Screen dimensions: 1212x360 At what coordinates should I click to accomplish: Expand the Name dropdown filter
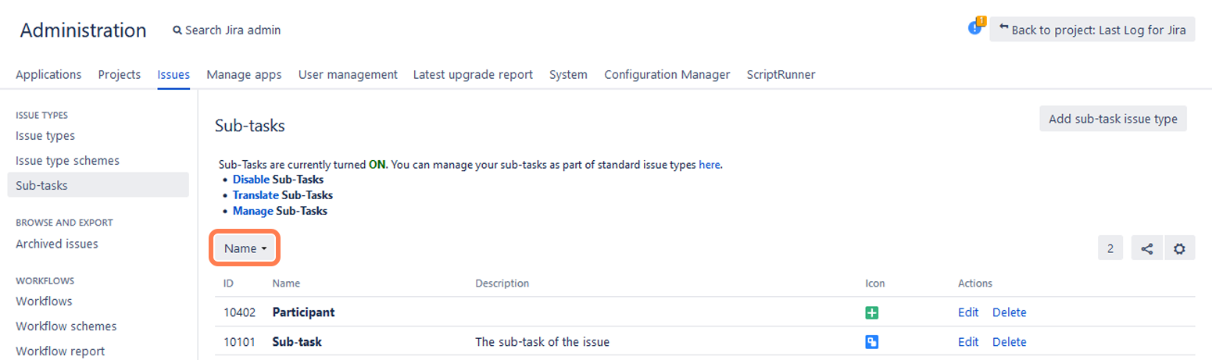coord(245,248)
